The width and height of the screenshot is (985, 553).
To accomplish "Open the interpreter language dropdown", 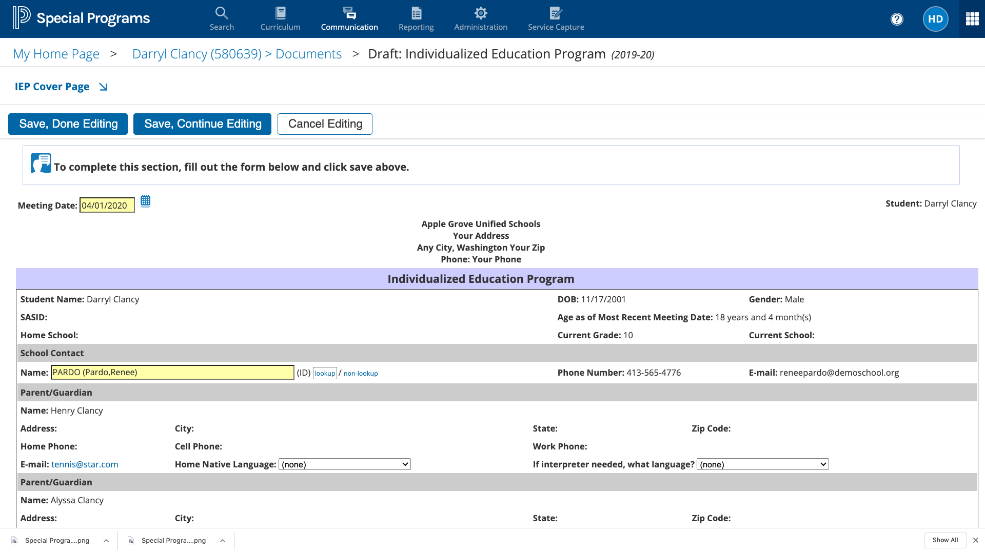I will pos(762,464).
